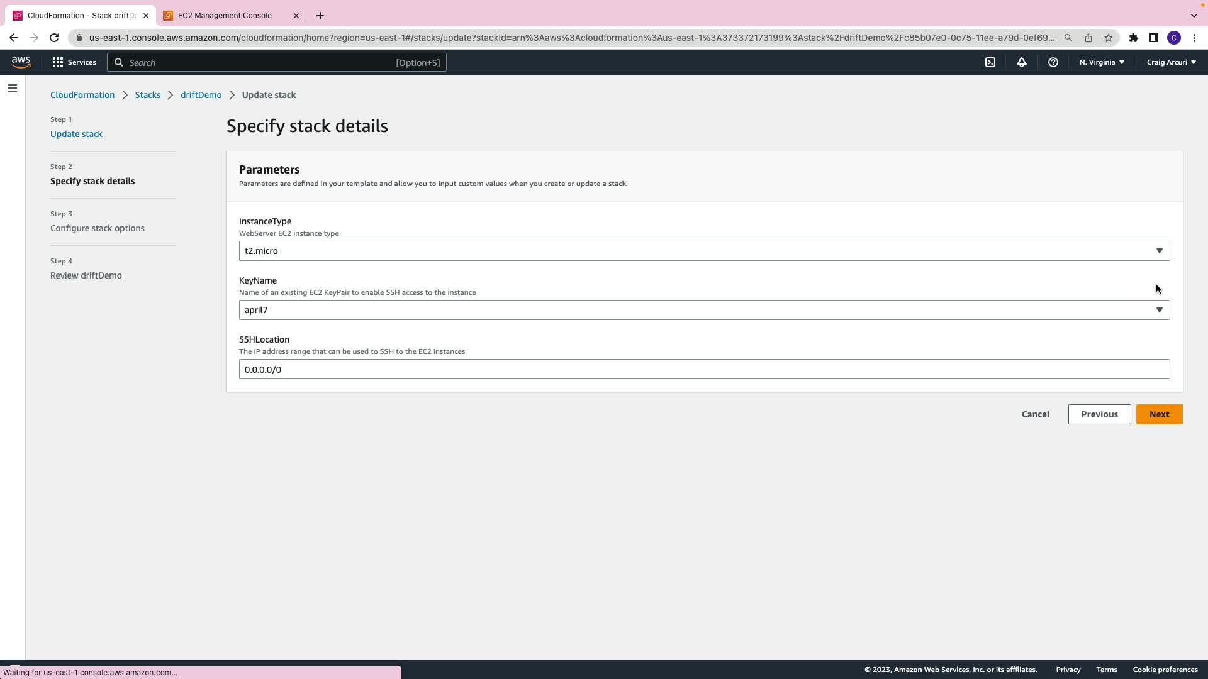Reload the page with the refresh icon

[54, 38]
